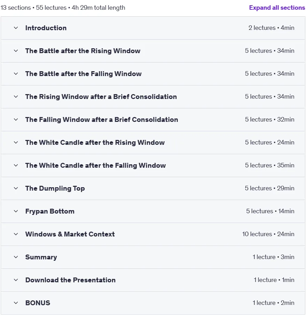306x316 pixels.
Task: Click the Frypan Bottom chevron icon
Action: [x=16, y=211]
